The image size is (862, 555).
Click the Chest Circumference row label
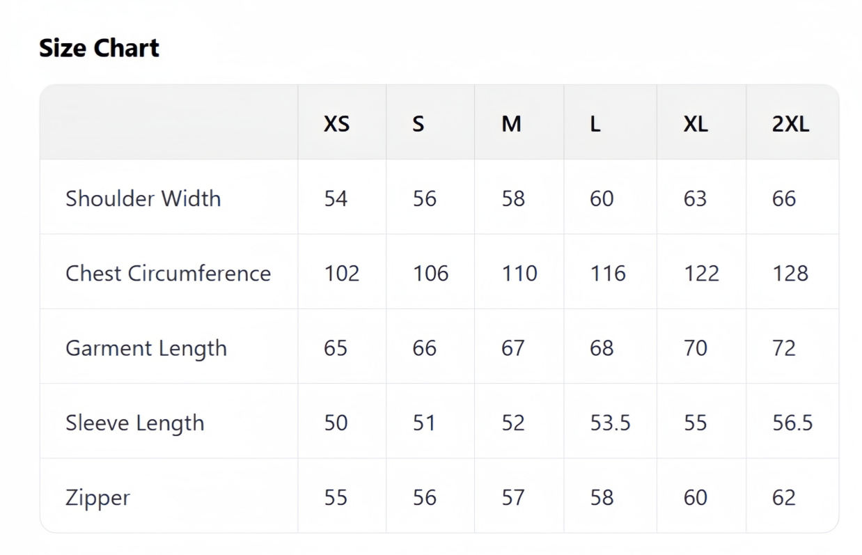(168, 273)
